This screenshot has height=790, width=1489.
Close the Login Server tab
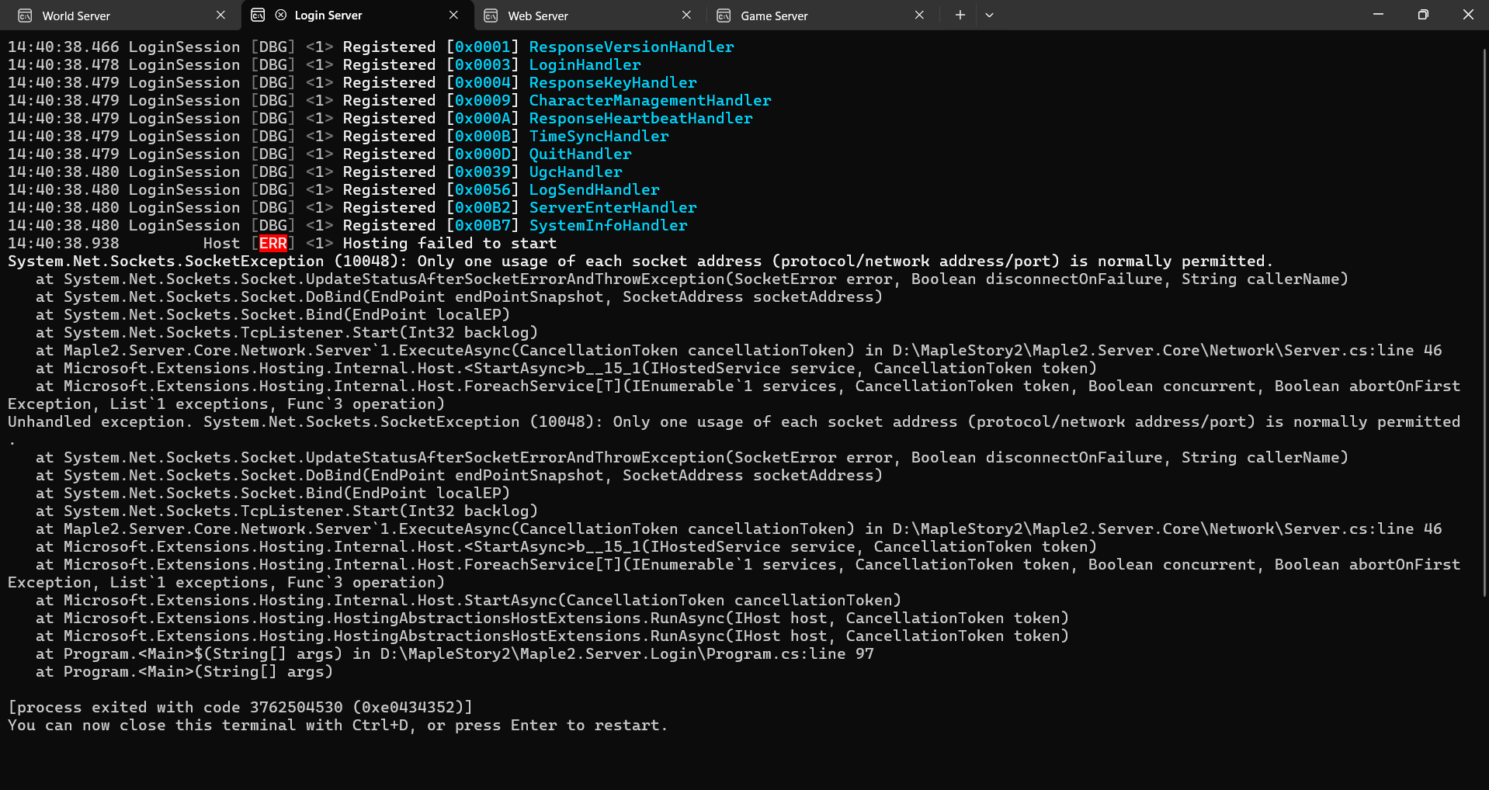[x=453, y=16]
